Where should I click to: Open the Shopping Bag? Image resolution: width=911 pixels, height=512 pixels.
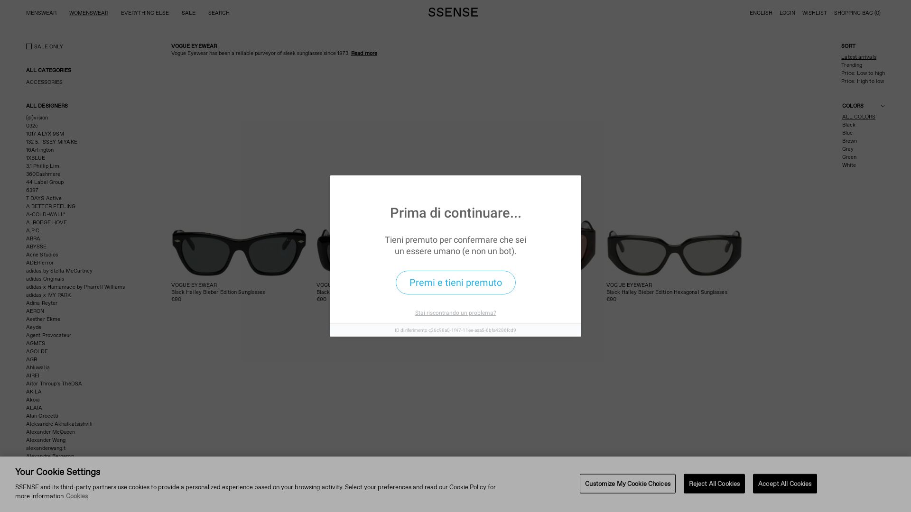[x=857, y=13]
